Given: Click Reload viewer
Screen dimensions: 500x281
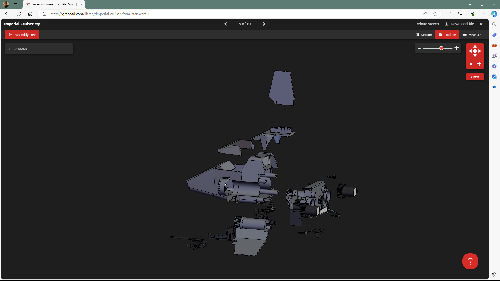Looking at the screenshot, I should [427, 24].
